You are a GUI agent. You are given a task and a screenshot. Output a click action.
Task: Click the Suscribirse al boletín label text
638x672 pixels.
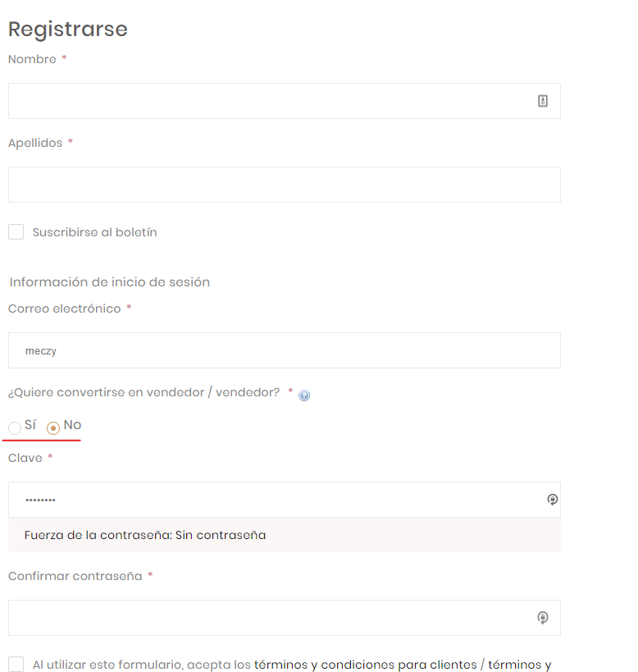94,231
